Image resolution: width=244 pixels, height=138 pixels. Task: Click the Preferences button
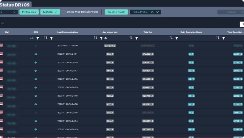pos(29,12)
